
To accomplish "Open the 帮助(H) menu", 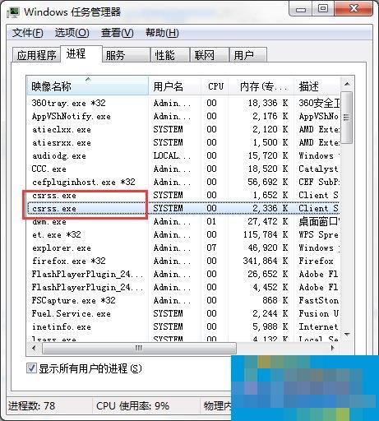I will (162, 33).
